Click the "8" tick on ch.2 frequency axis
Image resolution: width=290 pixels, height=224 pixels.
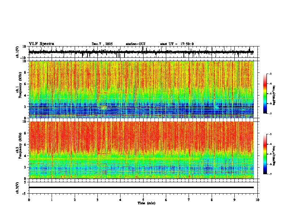click(x=26, y=133)
